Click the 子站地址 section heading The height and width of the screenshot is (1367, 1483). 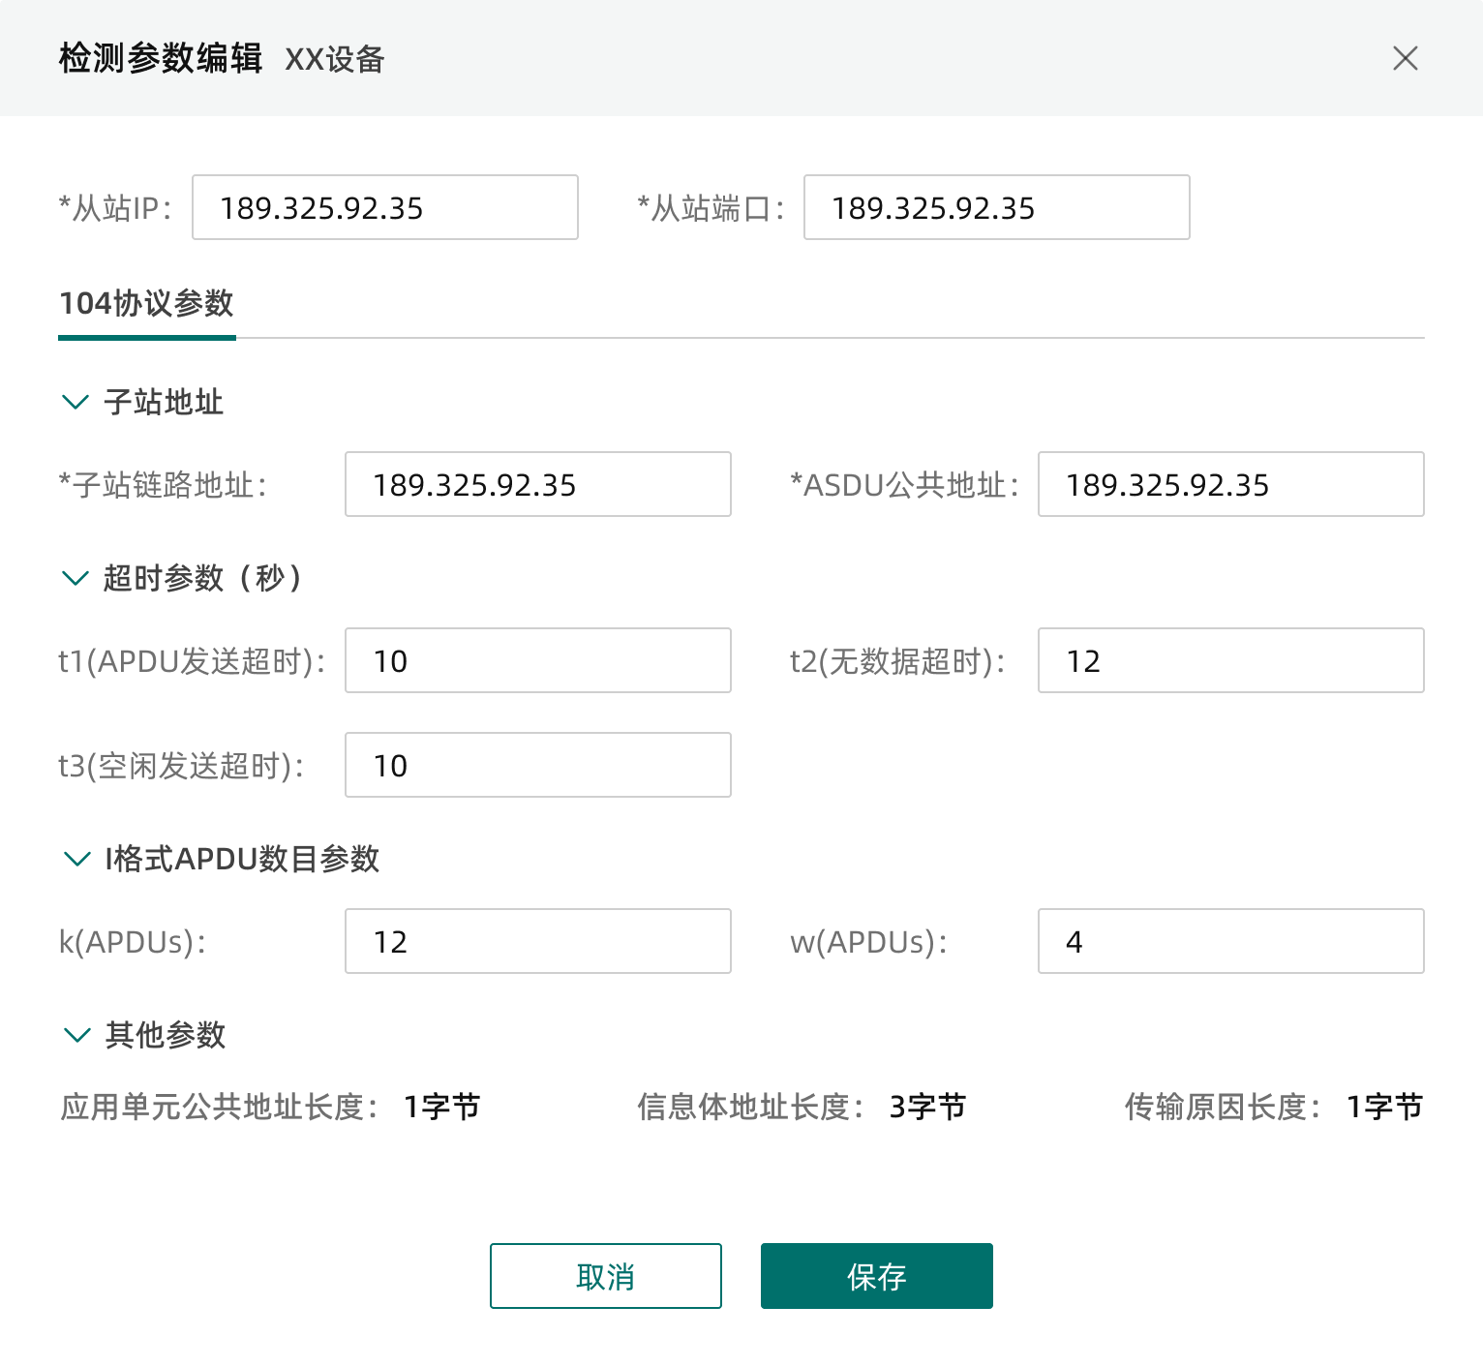pyautogui.click(x=164, y=402)
